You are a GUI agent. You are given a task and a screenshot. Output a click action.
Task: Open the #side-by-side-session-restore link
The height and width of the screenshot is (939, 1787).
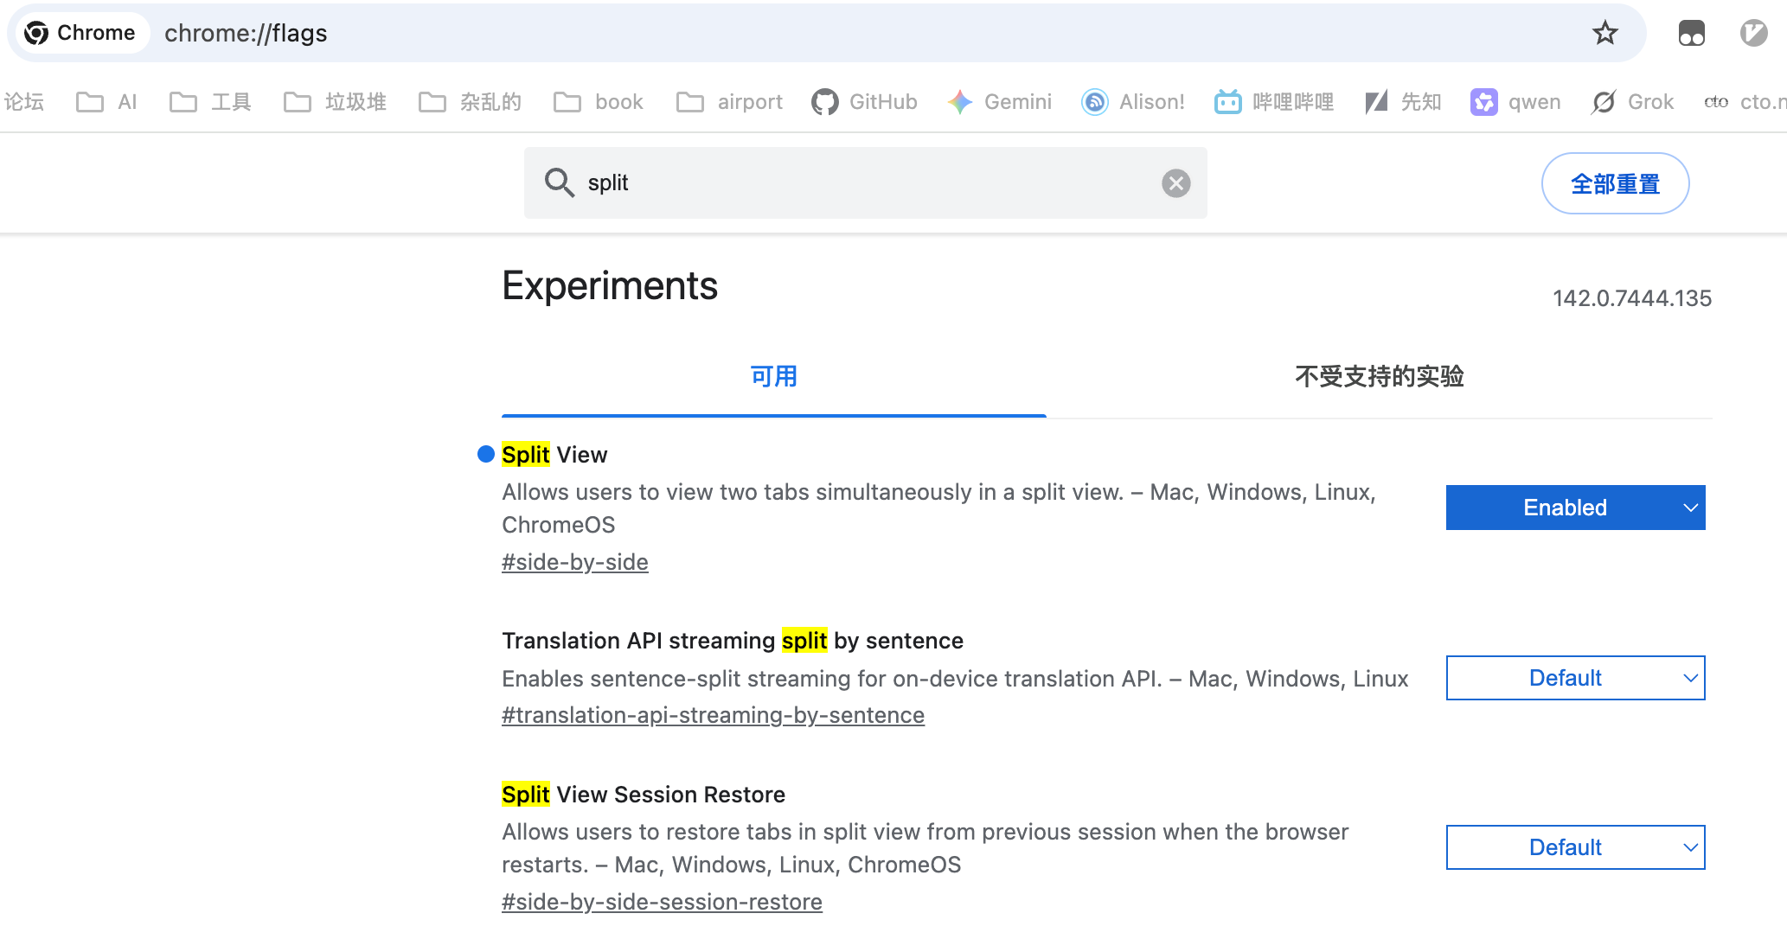(x=662, y=901)
